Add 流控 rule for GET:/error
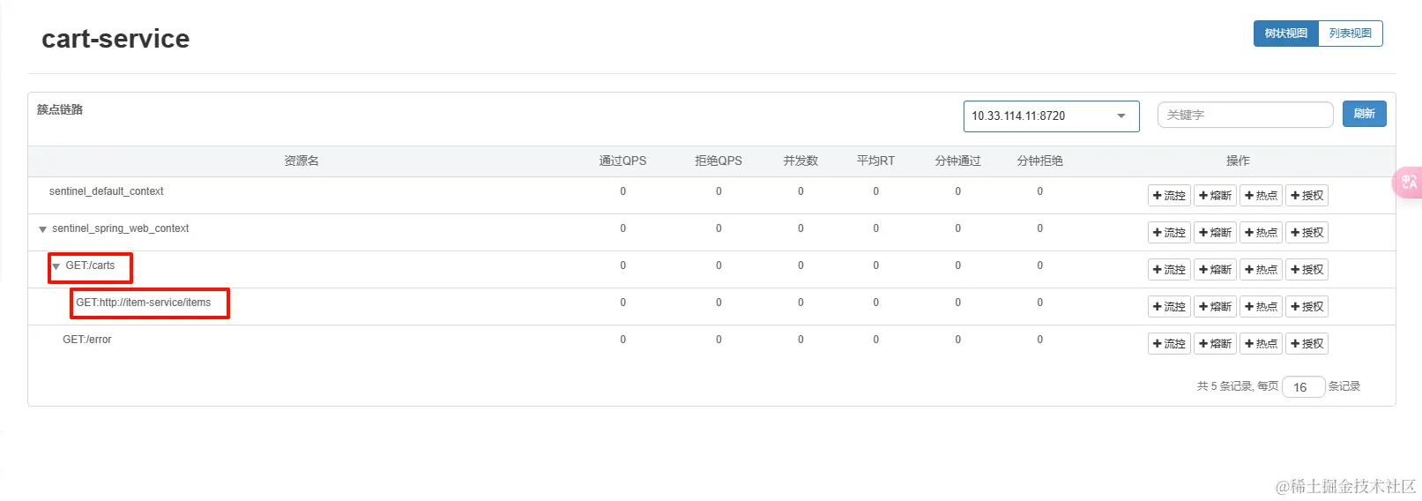This screenshot has height=501, width=1422. [1169, 344]
